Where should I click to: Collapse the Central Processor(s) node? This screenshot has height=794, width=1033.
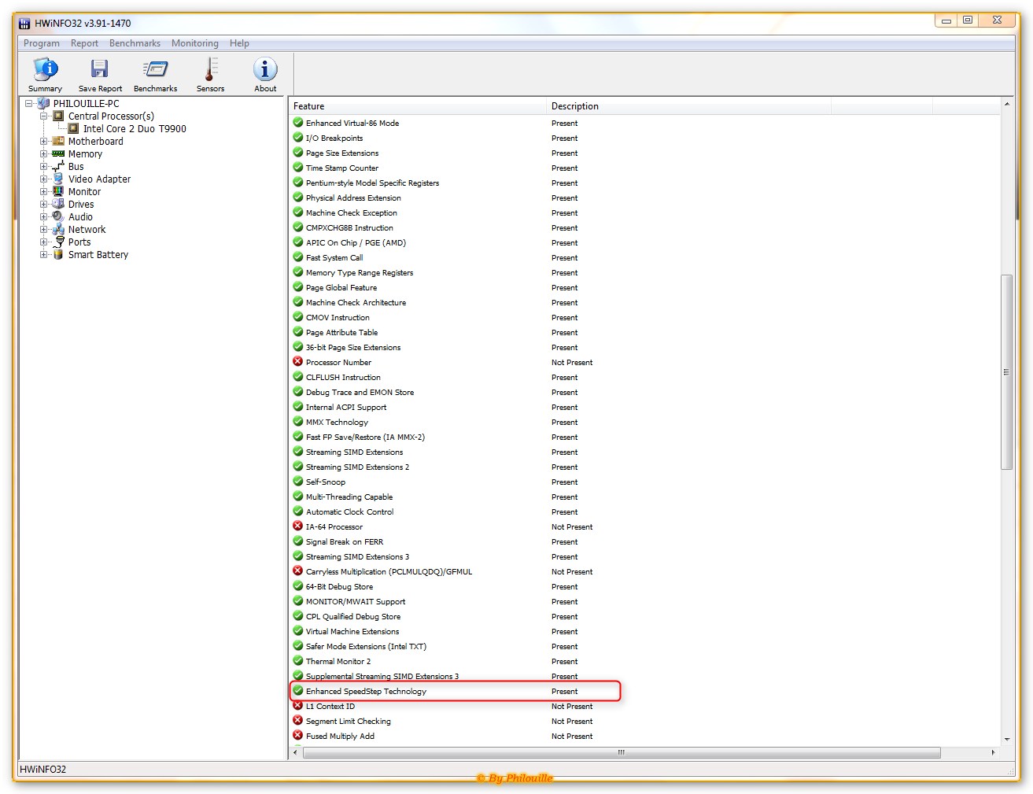tap(44, 116)
